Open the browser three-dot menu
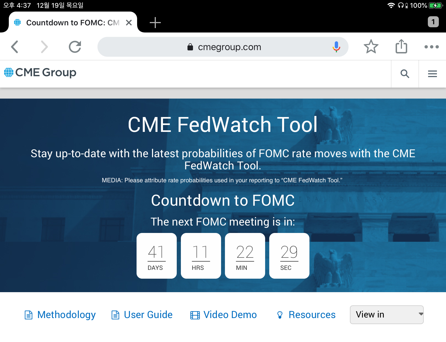Screen dimensions: 446x342 [431, 47]
